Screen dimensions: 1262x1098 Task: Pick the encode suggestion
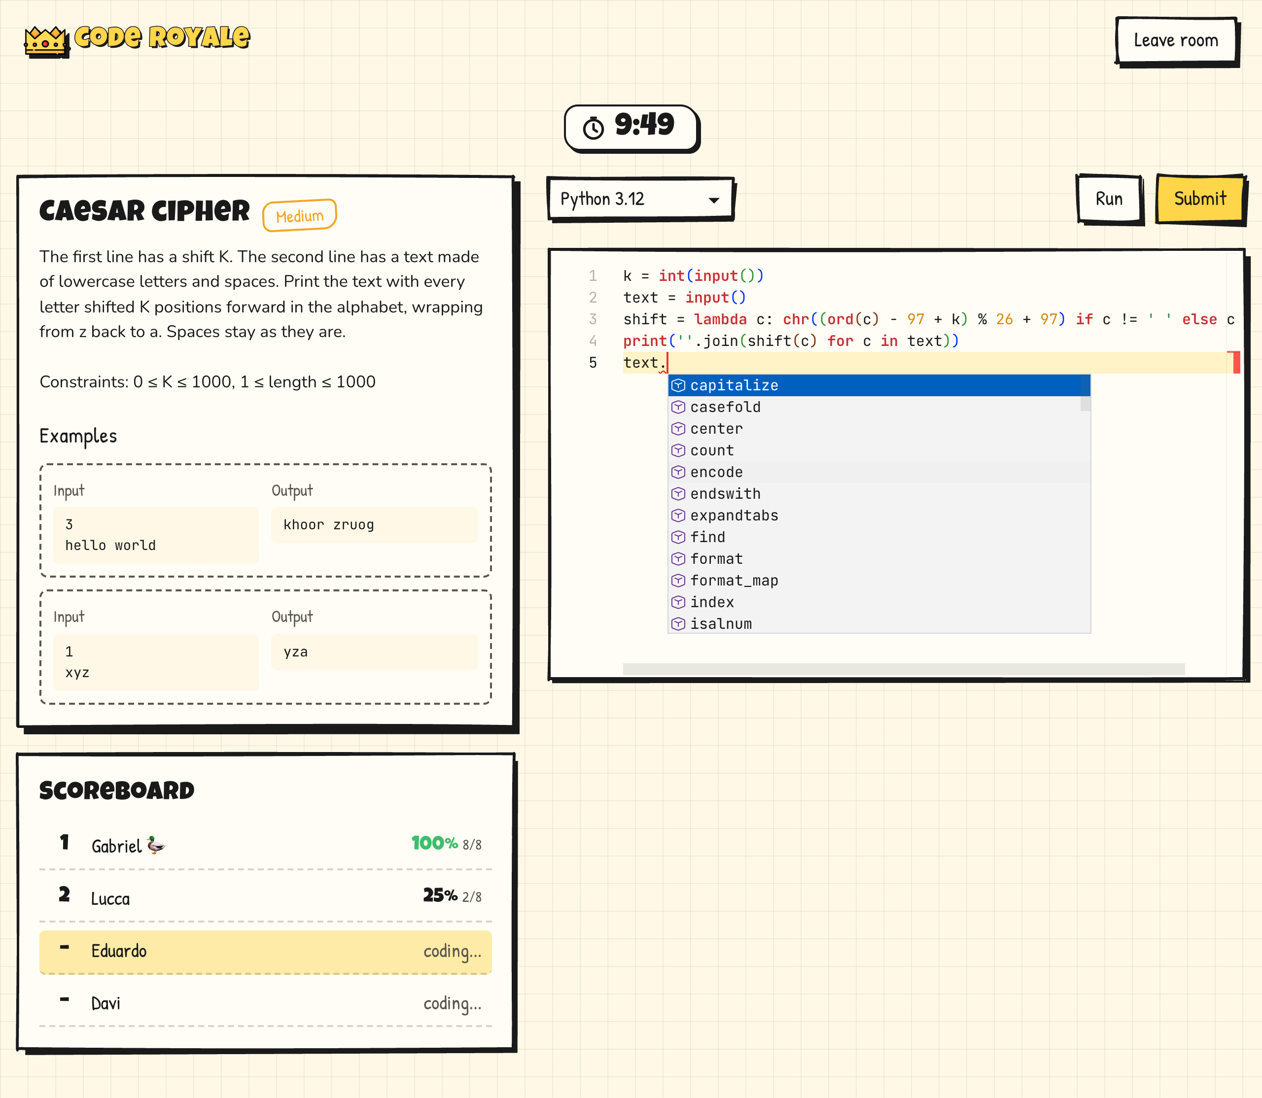878,472
